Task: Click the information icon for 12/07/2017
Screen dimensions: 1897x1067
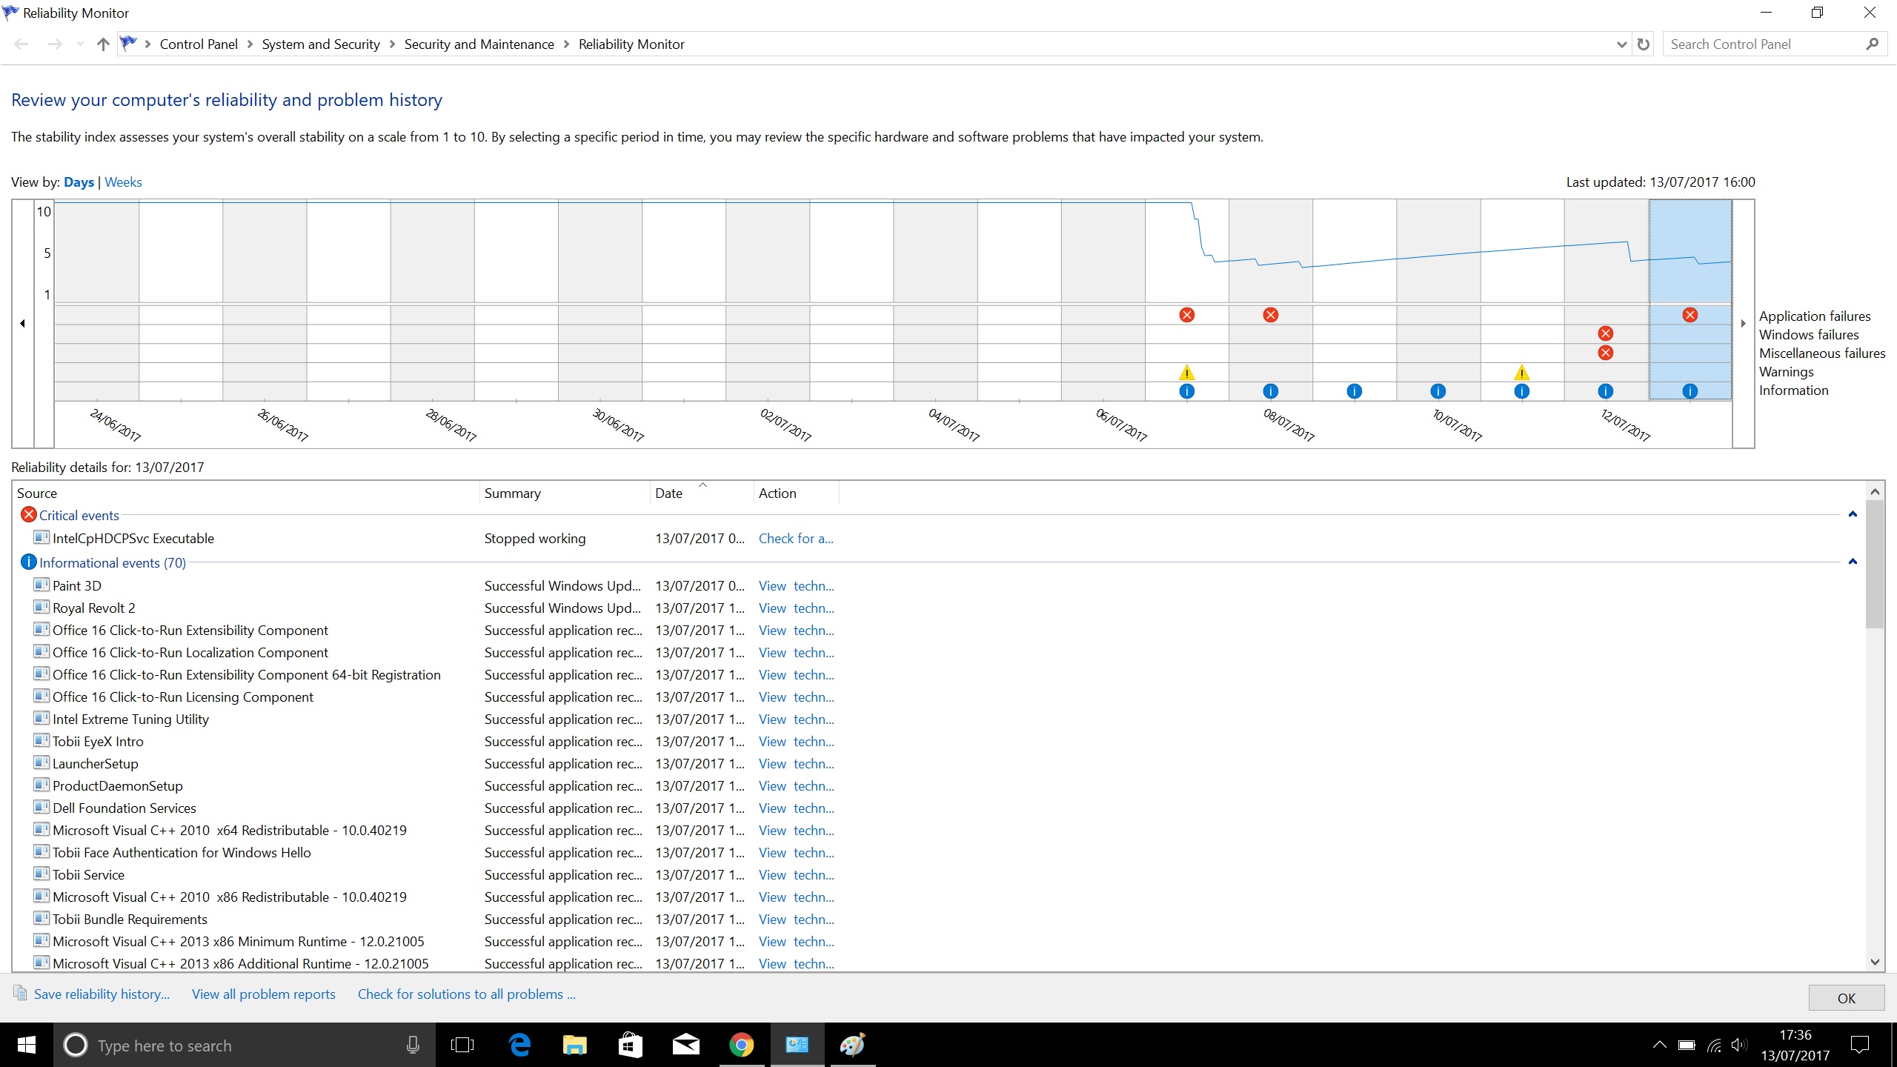Action: pos(1606,391)
